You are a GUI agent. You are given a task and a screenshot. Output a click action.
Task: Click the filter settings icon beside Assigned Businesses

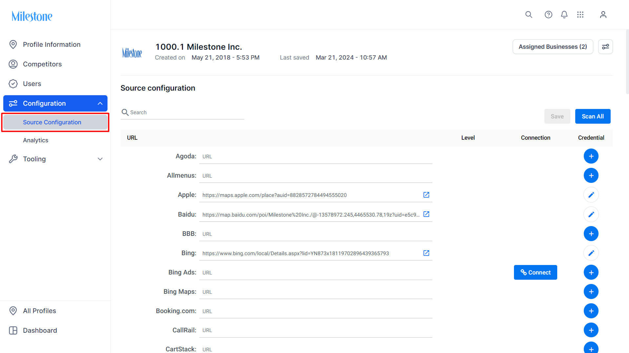605,47
